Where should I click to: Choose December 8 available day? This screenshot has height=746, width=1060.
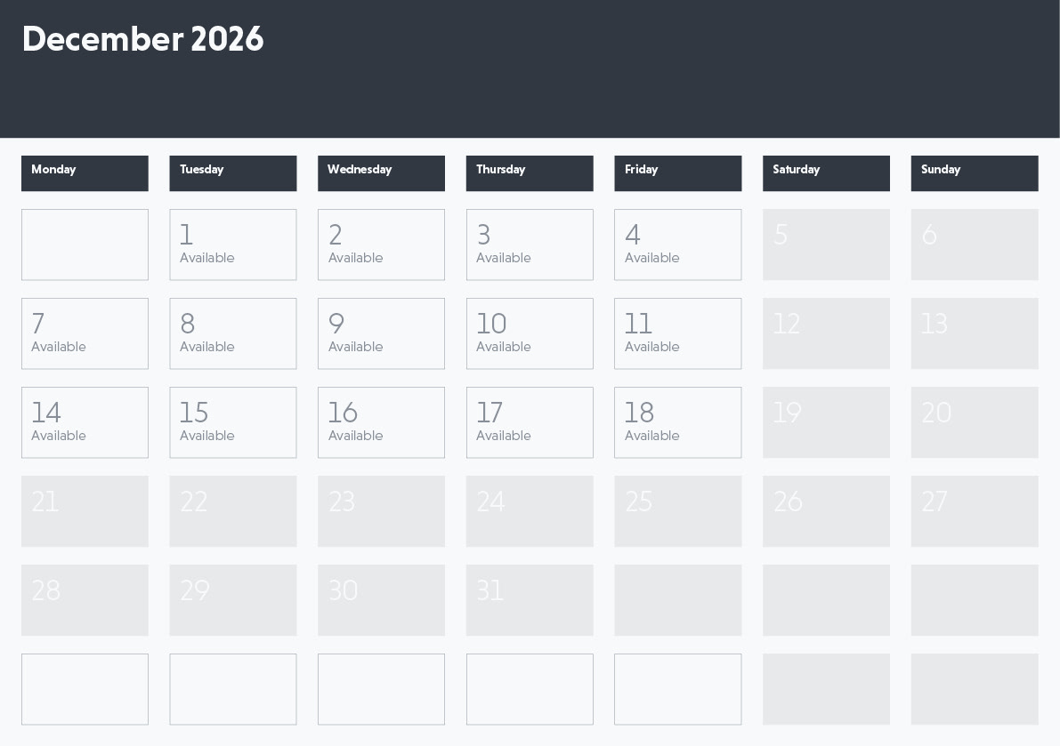point(233,333)
